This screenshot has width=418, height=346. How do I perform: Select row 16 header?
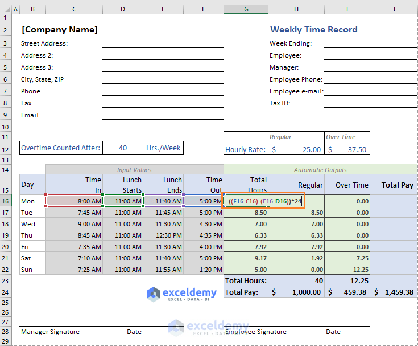6,201
